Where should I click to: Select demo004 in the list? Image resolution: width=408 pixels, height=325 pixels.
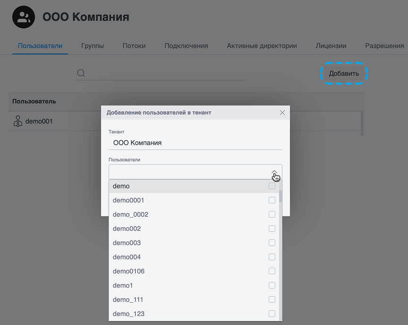[x=194, y=257]
